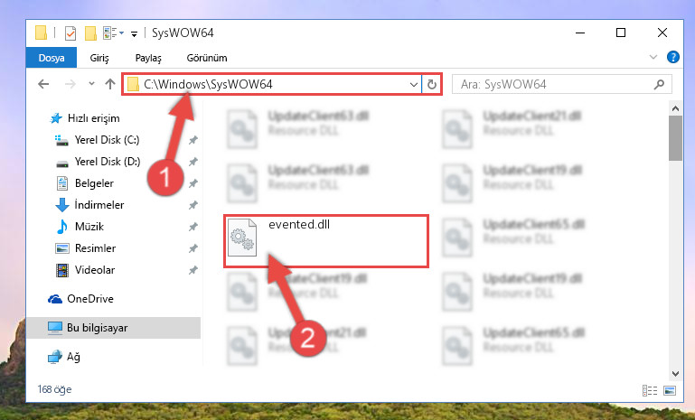Open Help via the blue question mark
The image size is (695, 420).
point(672,57)
